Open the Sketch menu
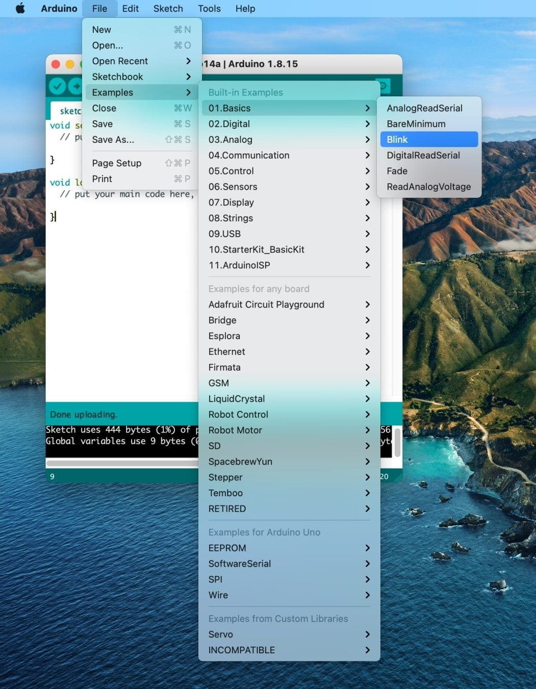Screen dimensions: 536x689 click(x=168, y=8)
